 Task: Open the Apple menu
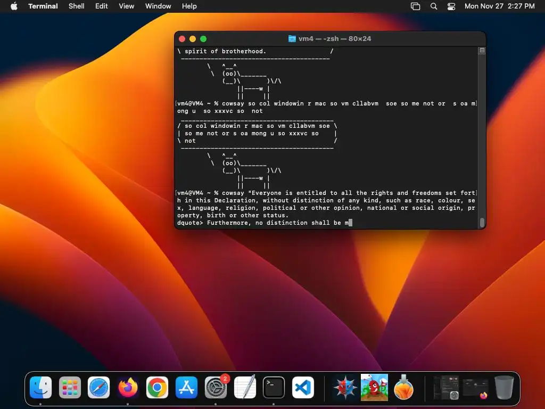coord(14,6)
